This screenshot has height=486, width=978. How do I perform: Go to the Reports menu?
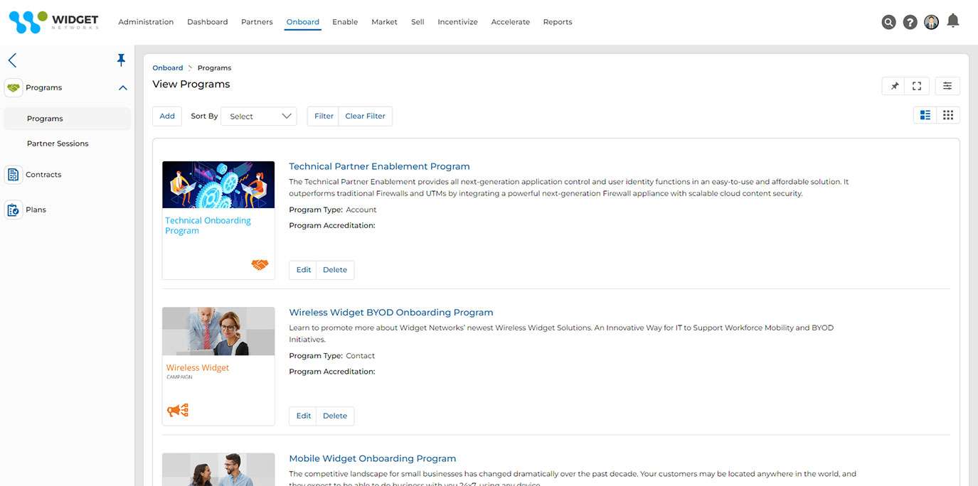point(557,22)
